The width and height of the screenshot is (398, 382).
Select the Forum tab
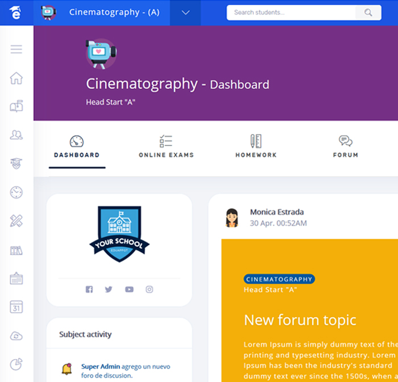click(x=345, y=147)
